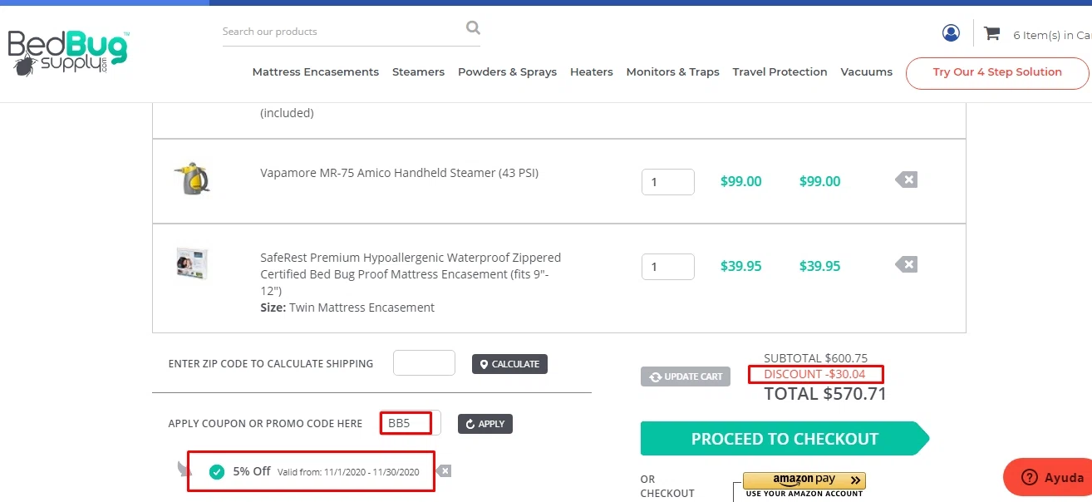The height and width of the screenshot is (502, 1092).
Task: Click Vapamore steamer $99.00 unit price
Action: (740, 181)
